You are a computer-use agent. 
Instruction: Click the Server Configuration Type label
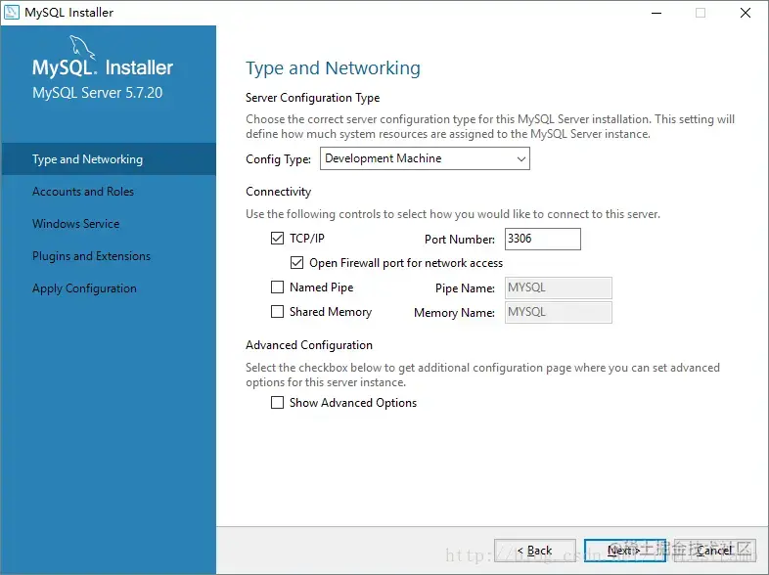[312, 98]
